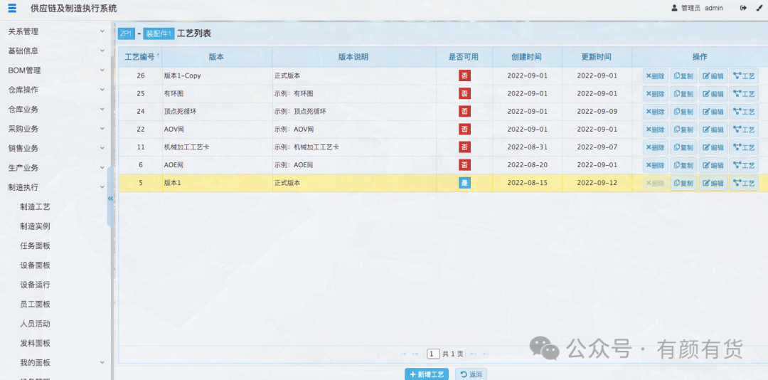Click the 返回 button
Image resolution: width=768 pixels, height=380 pixels.
coord(471,374)
